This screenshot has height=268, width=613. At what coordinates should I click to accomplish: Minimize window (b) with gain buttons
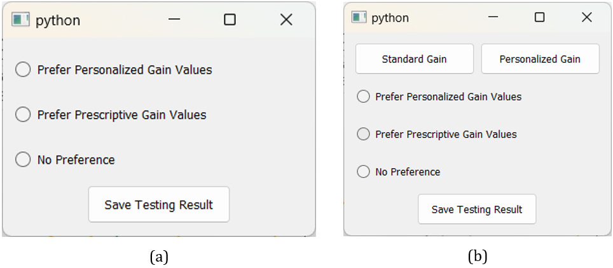[493, 17]
